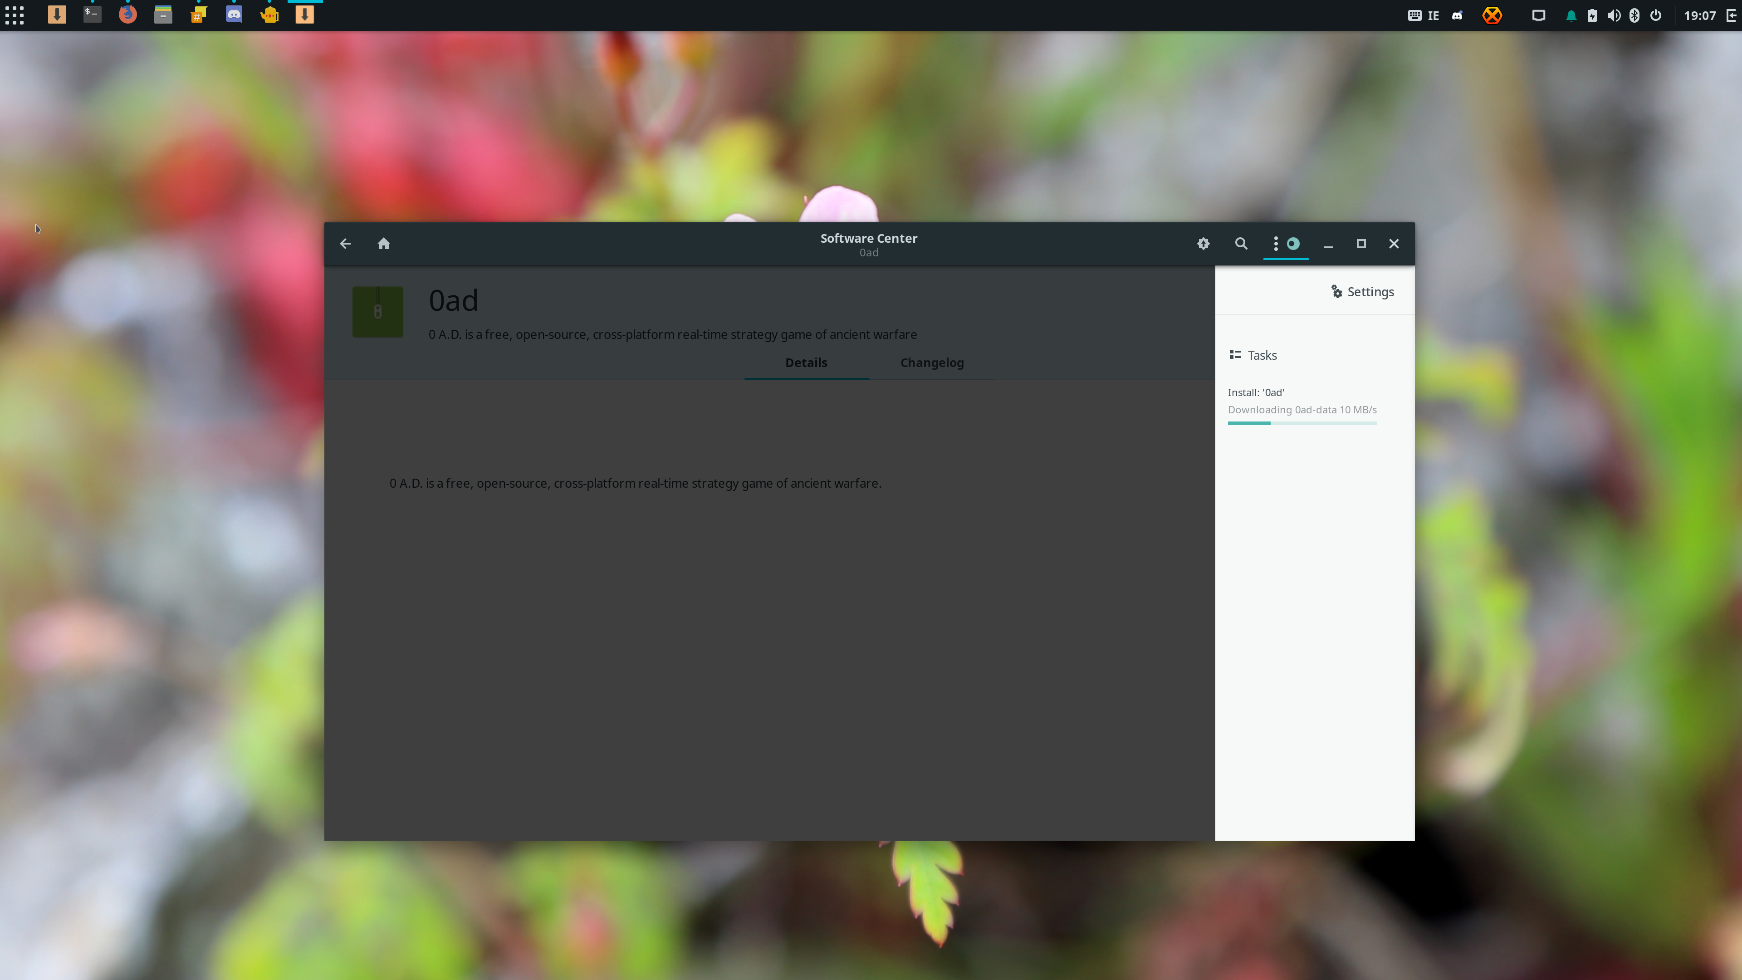Image resolution: width=1742 pixels, height=980 pixels.
Task: Click the battery charging indicator
Action: pos(1592,15)
